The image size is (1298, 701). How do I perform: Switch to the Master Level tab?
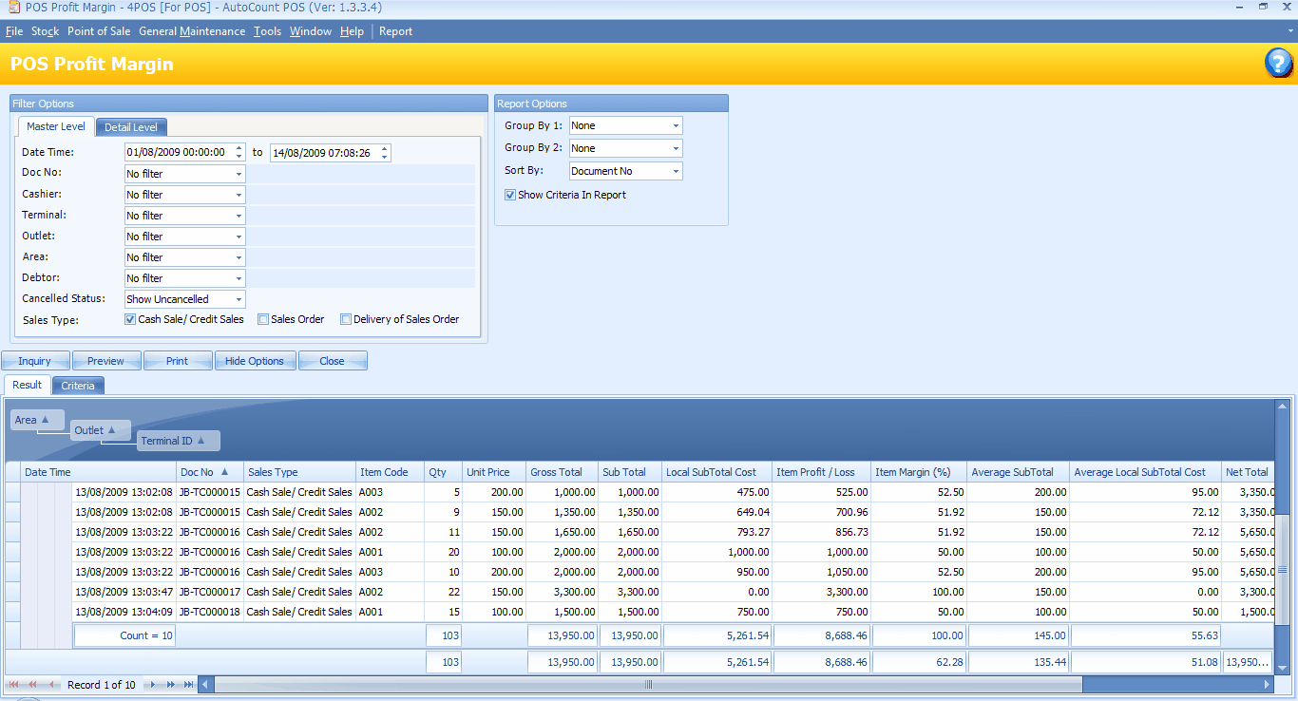tap(55, 126)
